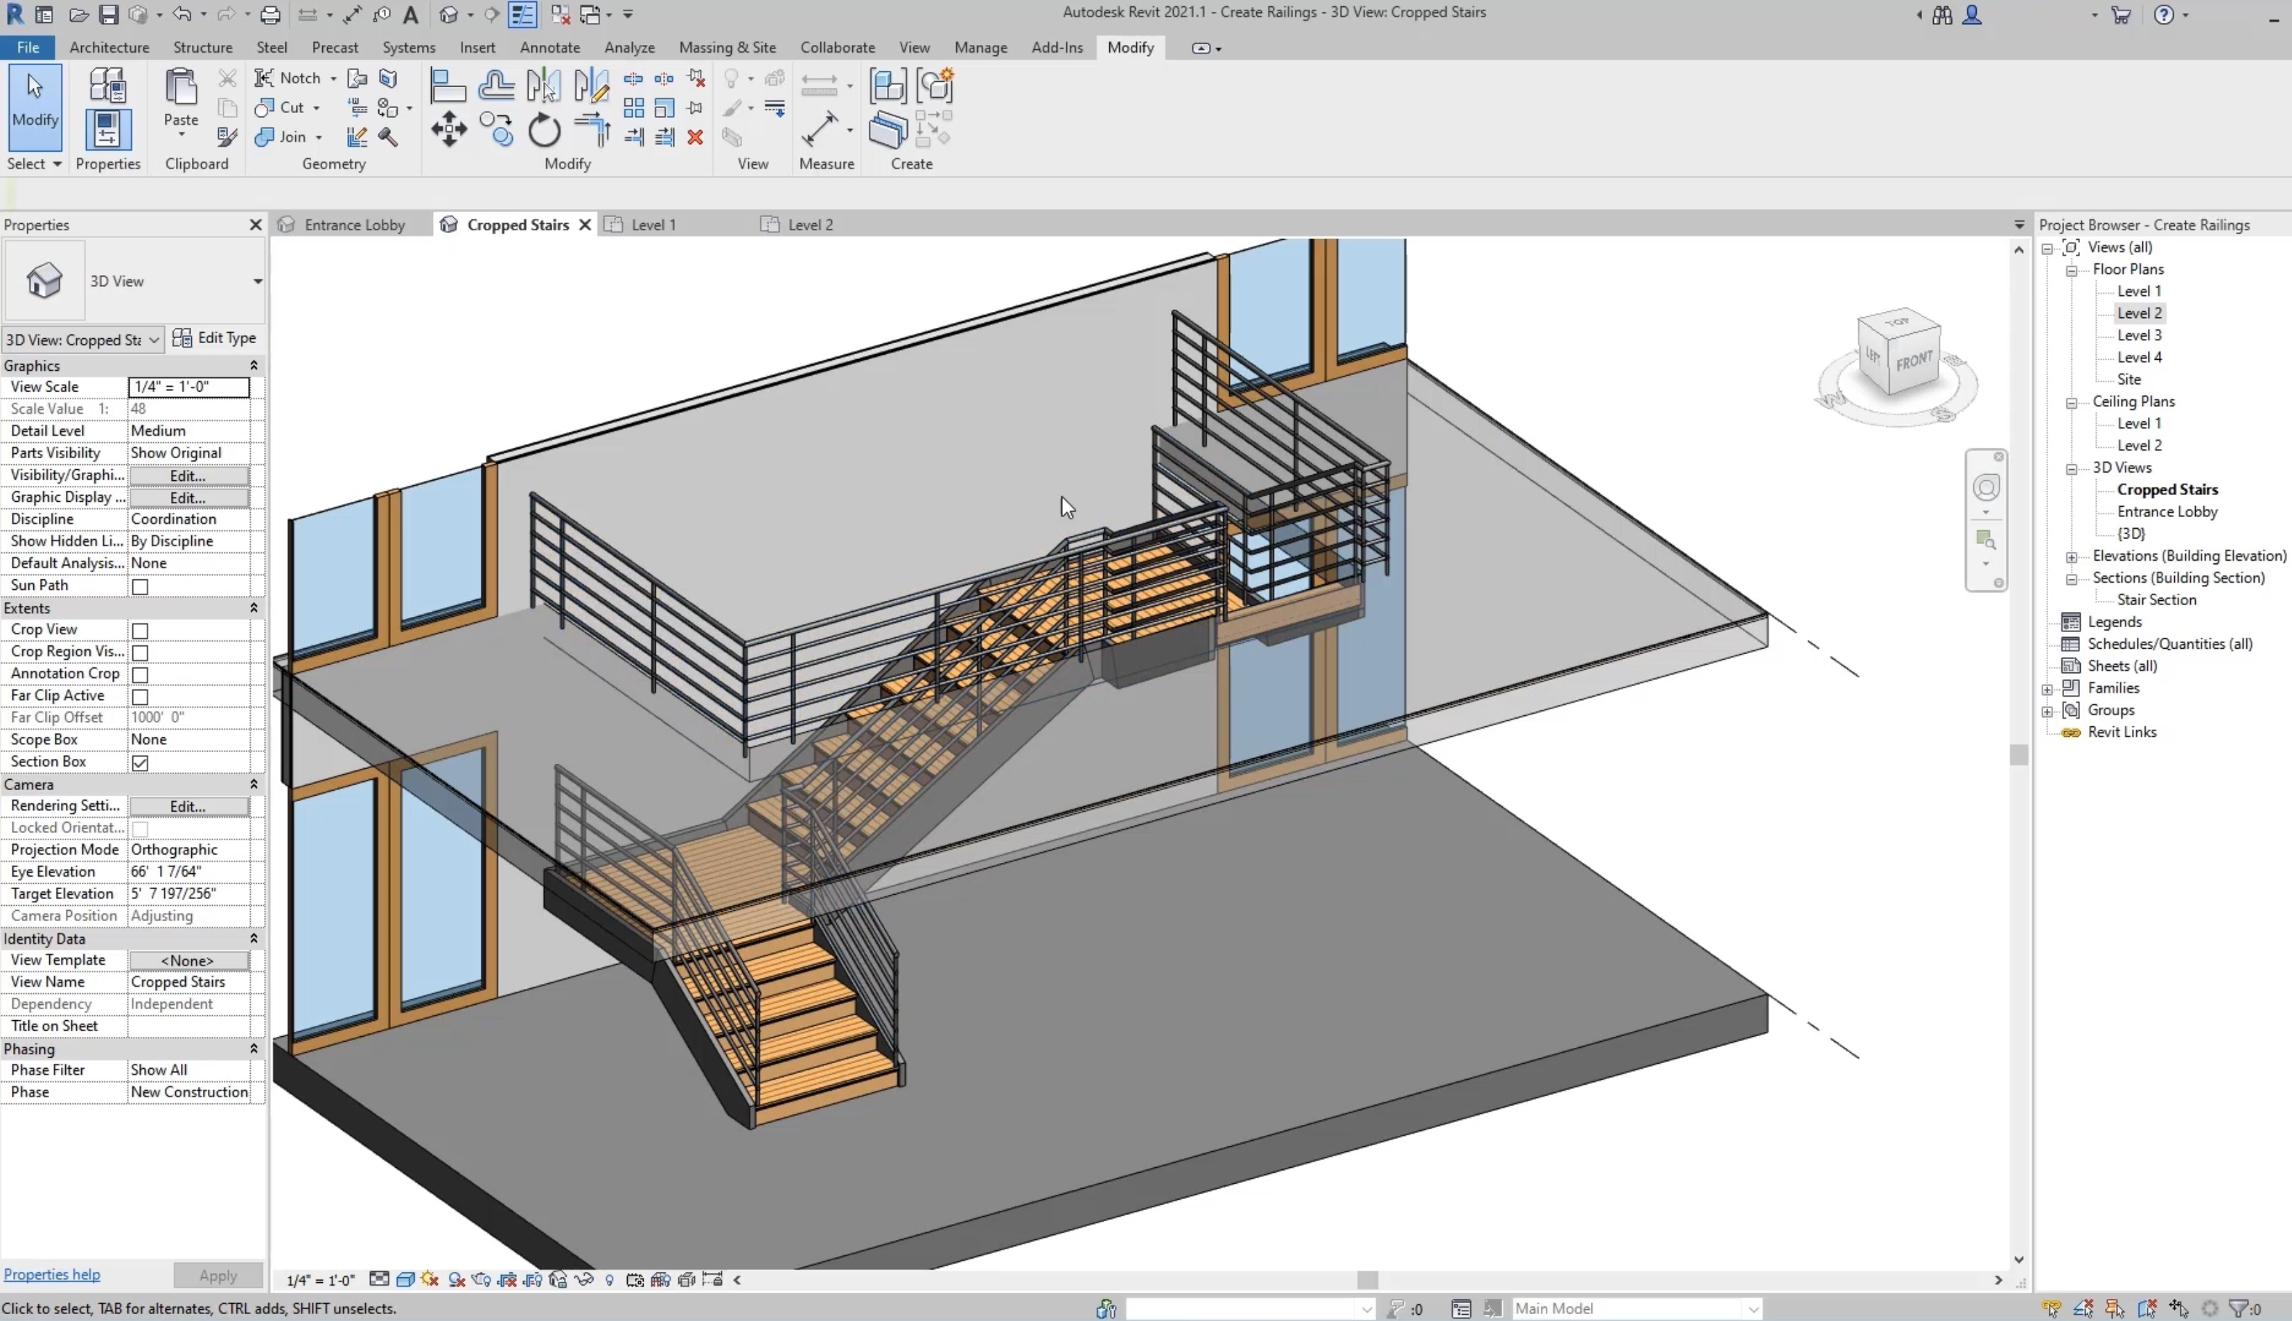The height and width of the screenshot is (1321, 2292).
Task: Uncheck the Section Box checkbox
Action: click(140, 763)
